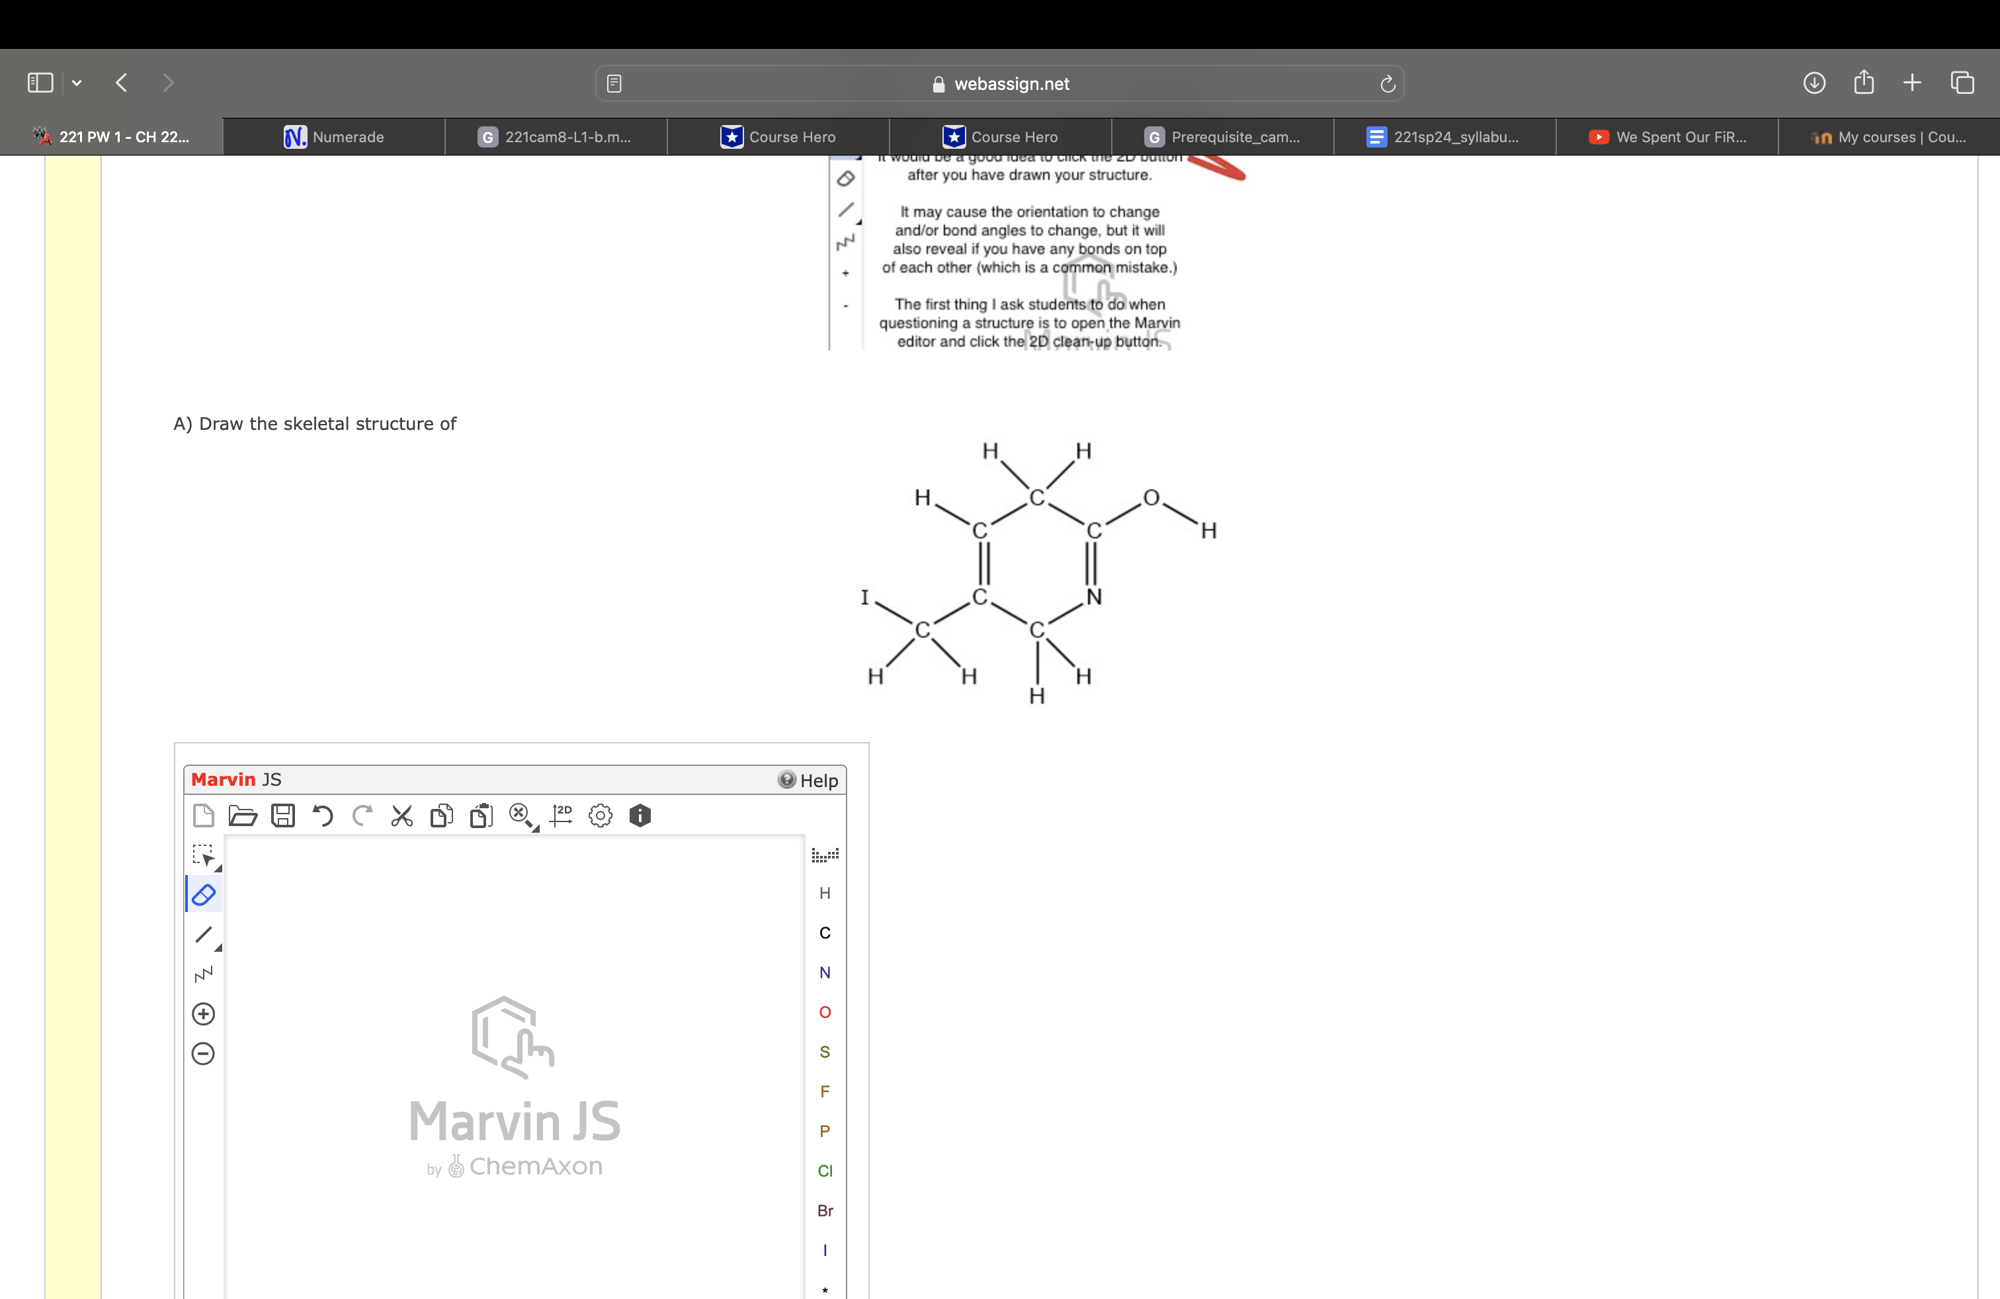Go back to previous page
2000x1299 pixels.
[x=122, y=82]
